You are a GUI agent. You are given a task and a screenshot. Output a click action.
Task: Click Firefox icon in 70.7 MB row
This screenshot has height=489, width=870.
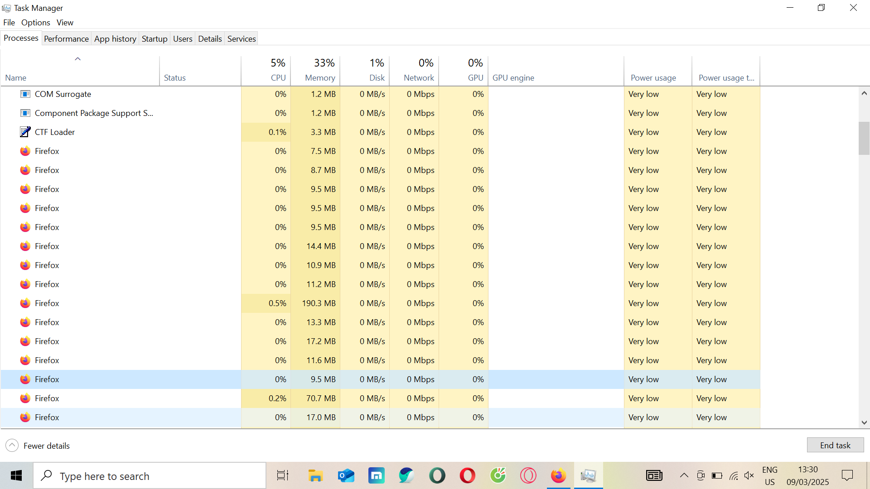(x=25, y=398)
